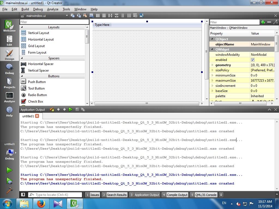Open the Tools menu
This screenshot has height=209, width=279.
66,9
